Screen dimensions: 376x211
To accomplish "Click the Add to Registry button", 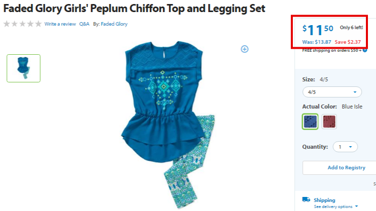I will (346, 168).
